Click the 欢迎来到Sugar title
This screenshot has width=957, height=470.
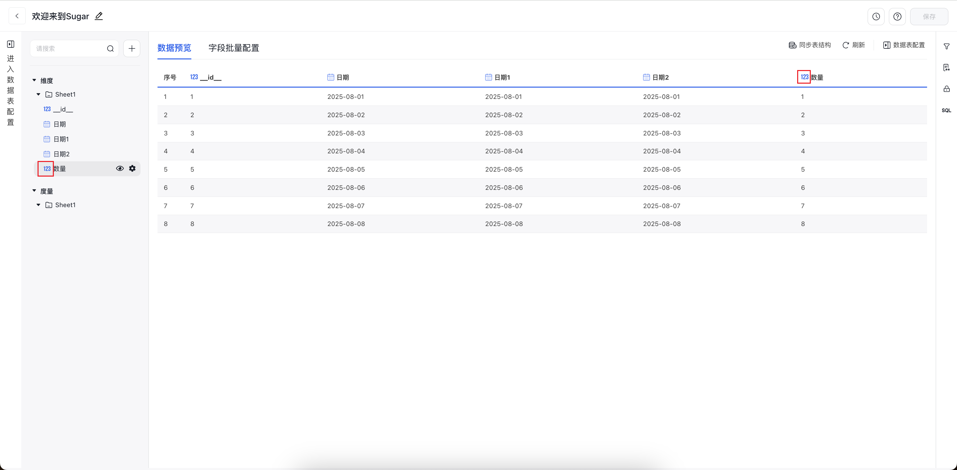click(x=60, y=16)
